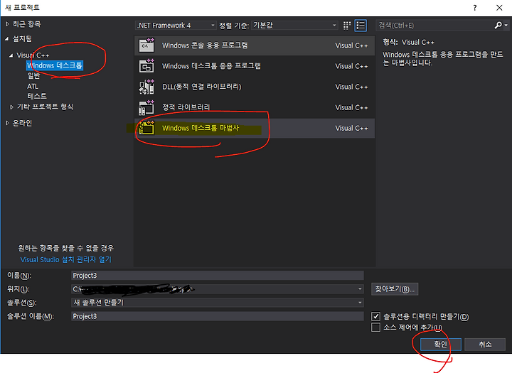512x373 pixels.
Task: Toggle 솔루션용 디렉터리 만들기 checkbox
Action: [376, 316]
